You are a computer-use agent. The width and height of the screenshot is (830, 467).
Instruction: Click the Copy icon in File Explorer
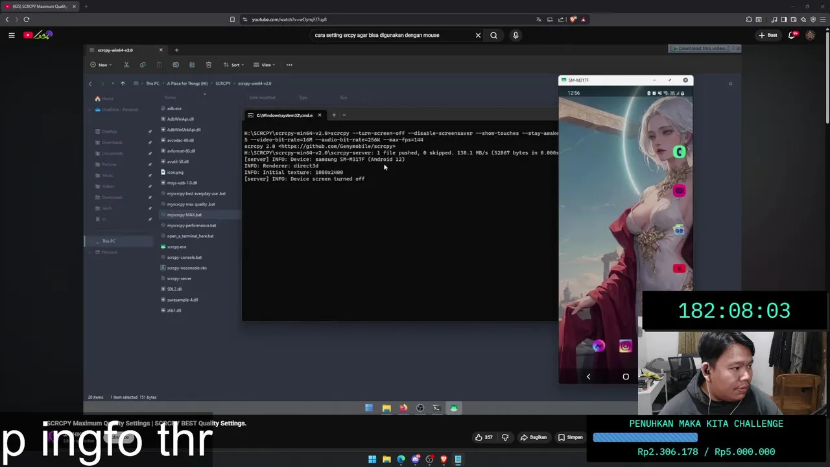point(143,65)
